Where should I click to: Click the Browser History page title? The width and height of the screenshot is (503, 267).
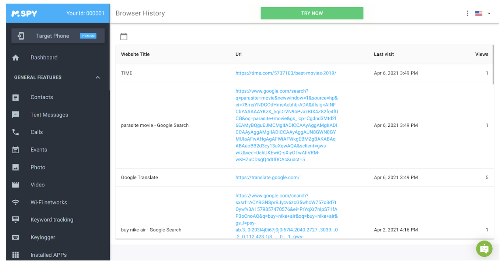pos(140,13)
